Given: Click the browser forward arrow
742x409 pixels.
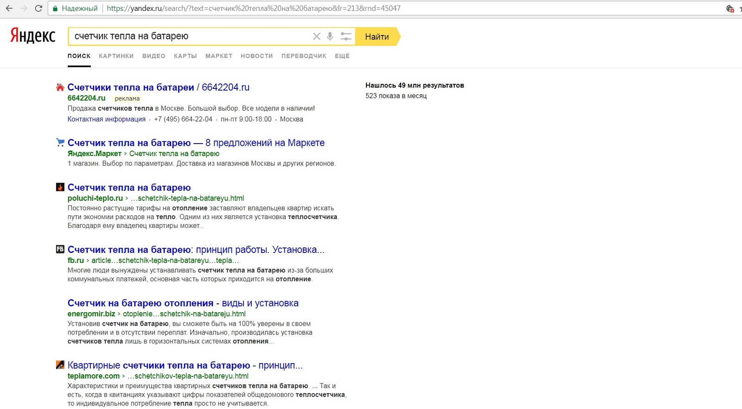Looking at the screenshot, I should [x=24, y=8].
